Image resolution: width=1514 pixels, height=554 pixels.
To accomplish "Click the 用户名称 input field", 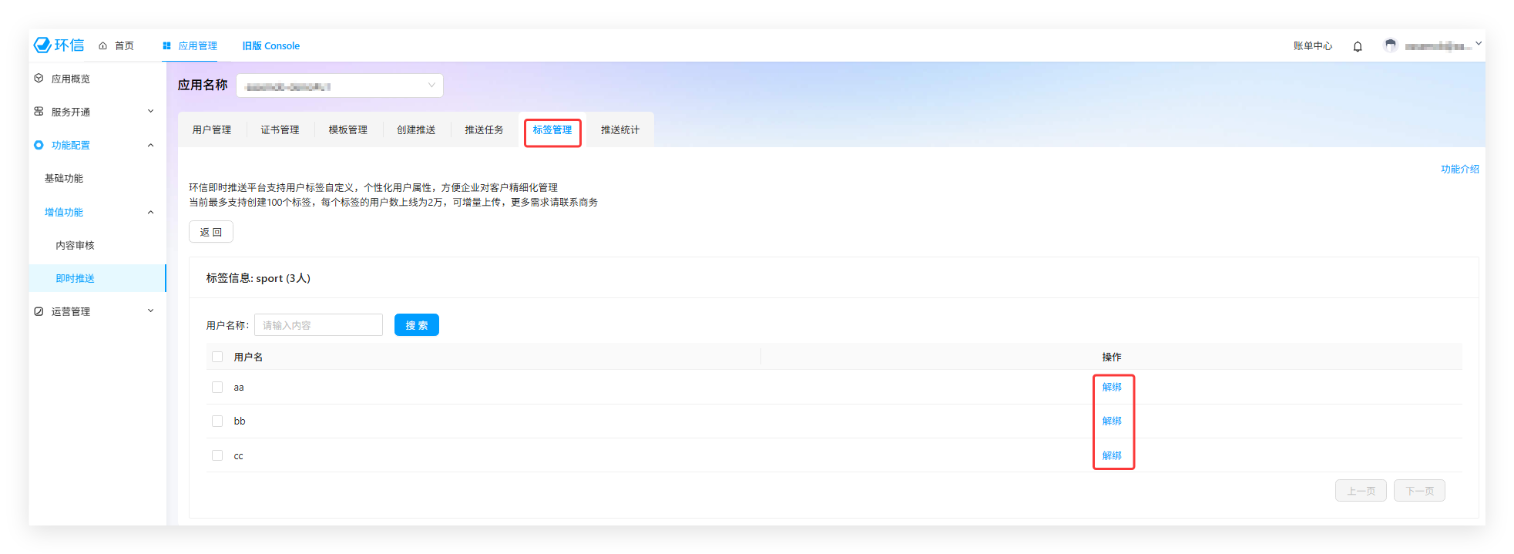I will (x=318, y=325).
